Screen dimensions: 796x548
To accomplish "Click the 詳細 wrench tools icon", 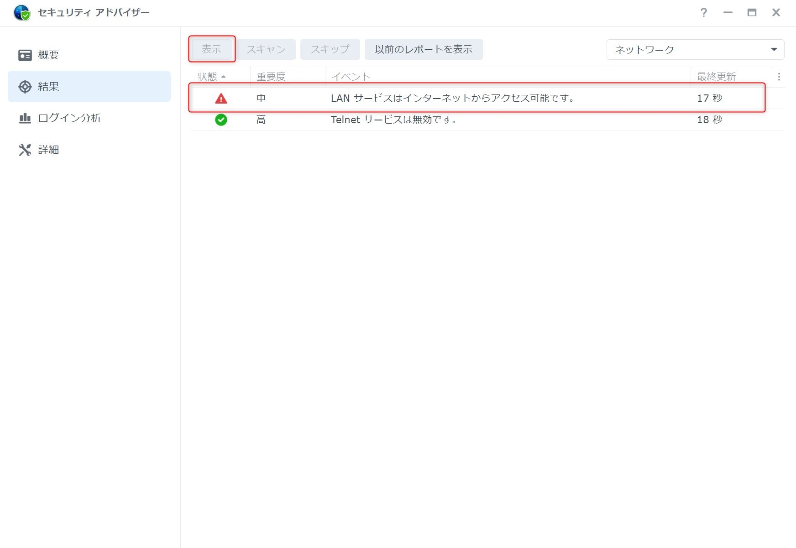I will (x=25, y=150).
